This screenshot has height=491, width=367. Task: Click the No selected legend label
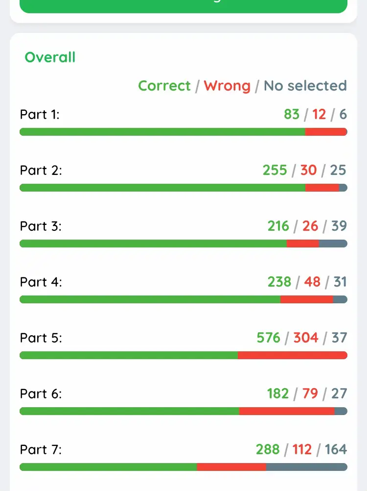pyautogui.click(x=305, y=86)
